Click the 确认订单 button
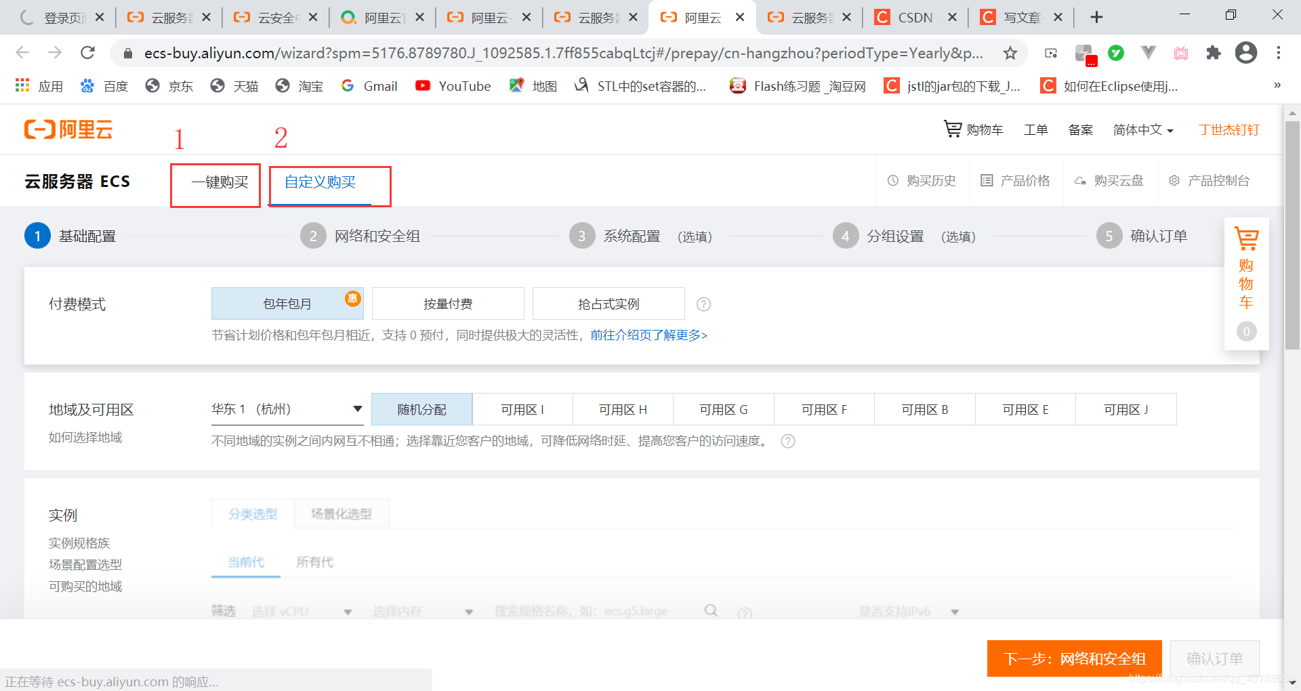Viewport: 1301px width, 691px height. point(1215,658)
